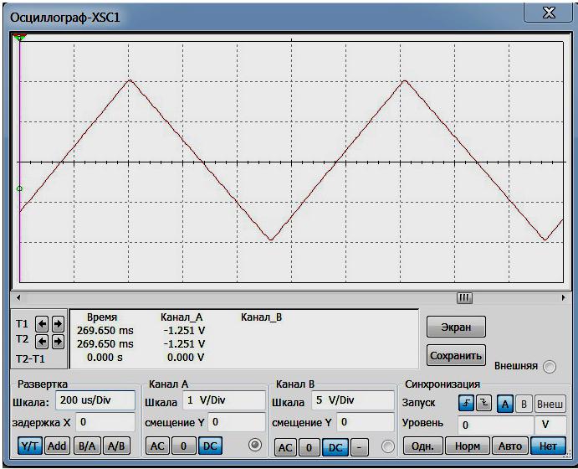This screenshot has height=469, width=578.
Task: Select rising edge trigger icon
Action: pos(466,403)
